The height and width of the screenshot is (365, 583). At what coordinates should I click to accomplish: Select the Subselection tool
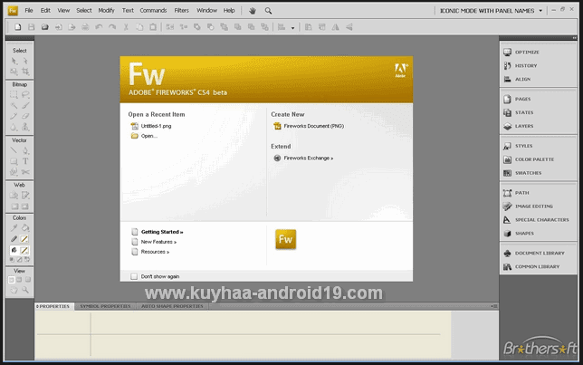click(25, 61)
